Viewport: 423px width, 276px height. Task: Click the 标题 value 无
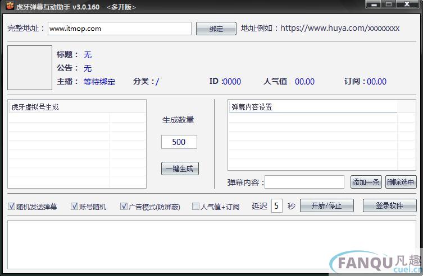[88, 55]
